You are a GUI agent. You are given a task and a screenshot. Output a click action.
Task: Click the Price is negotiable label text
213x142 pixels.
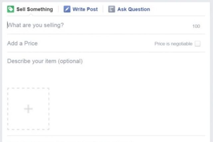click(x=173, y=44)
